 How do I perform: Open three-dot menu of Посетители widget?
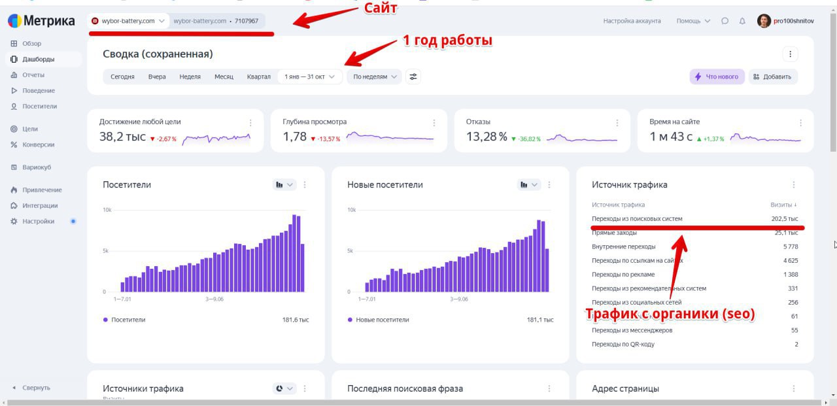[x=305, y=185]
